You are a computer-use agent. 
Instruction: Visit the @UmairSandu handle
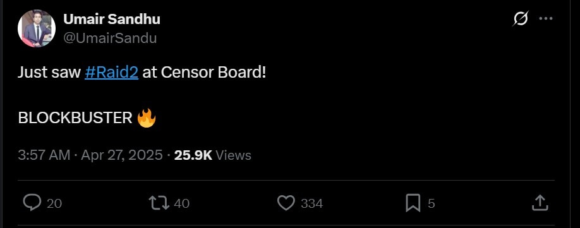(110, 38)
